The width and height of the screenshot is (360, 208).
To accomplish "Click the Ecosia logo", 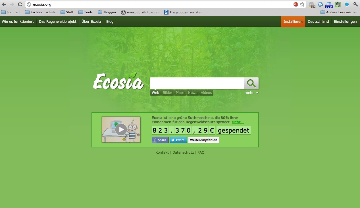I will [x=118, y=81].
